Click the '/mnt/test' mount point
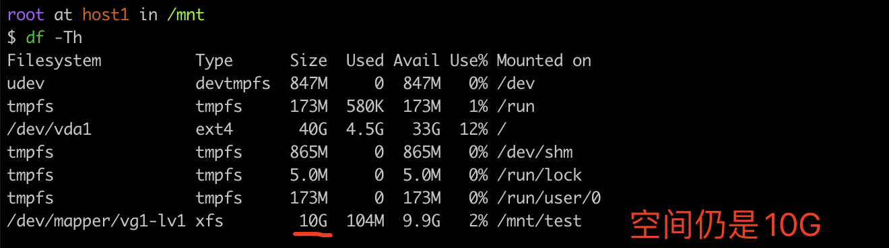 [539, 221]
